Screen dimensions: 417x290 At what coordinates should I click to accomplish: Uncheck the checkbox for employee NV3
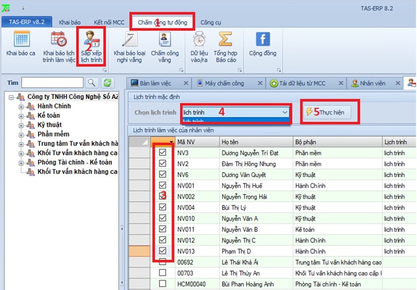[163, 153]
